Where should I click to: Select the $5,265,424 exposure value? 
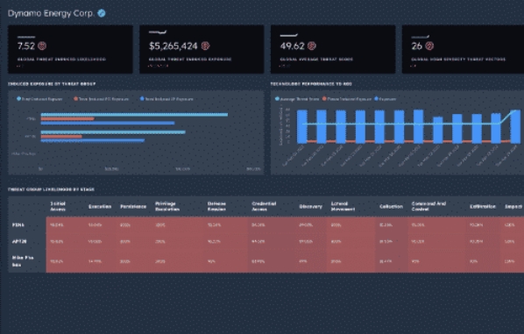pyautogui.click(x=173, y=46)
